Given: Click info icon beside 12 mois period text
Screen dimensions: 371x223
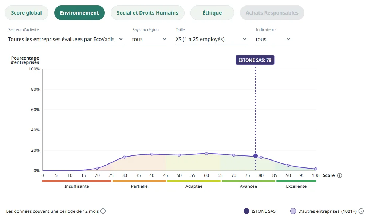Looking at the screenshot, I should click(103, 211).
